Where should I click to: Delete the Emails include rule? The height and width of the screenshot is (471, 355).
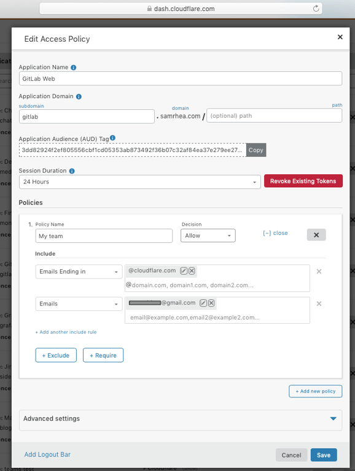click(x=319, y=304)
